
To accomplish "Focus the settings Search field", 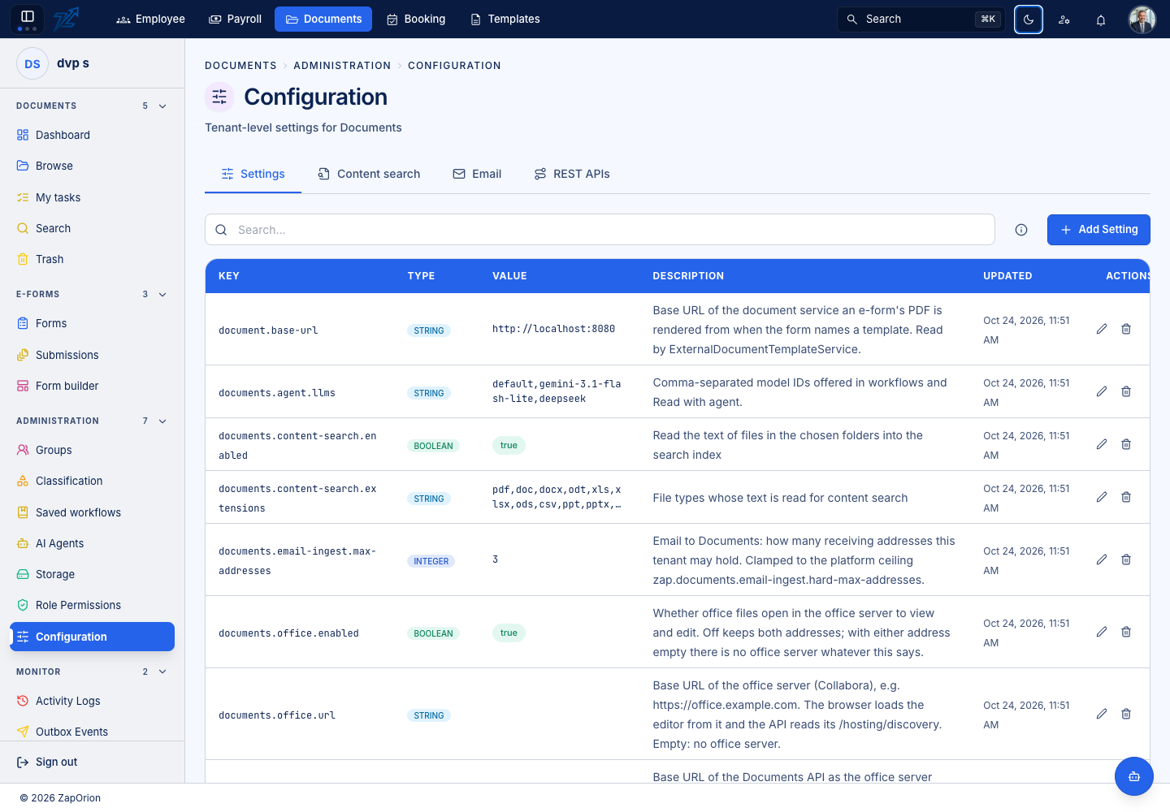I will 600,230.
